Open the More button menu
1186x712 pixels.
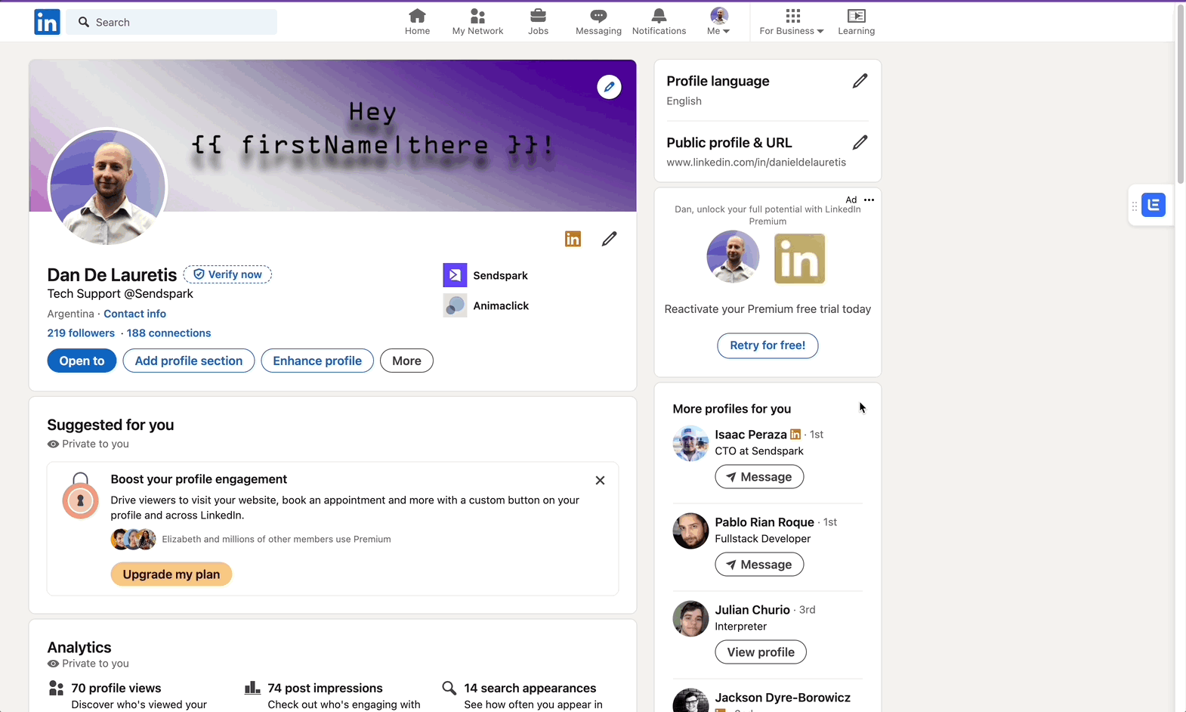(406, 361)
